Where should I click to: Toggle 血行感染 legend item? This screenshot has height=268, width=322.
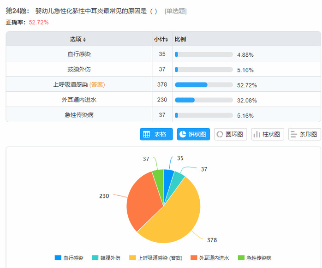(69, 258)
